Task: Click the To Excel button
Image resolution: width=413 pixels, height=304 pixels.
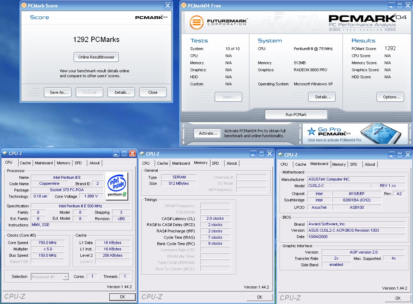Action: click(x=89, y=92)
